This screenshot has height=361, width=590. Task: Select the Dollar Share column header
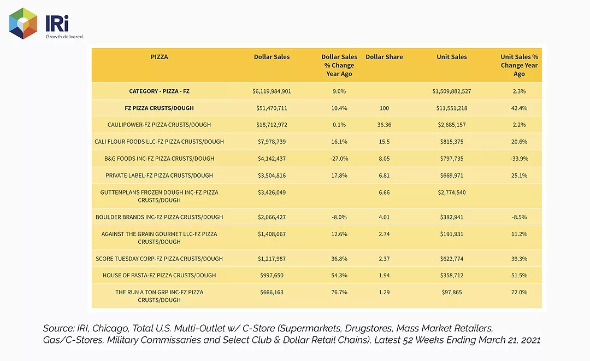click(384, 57)
